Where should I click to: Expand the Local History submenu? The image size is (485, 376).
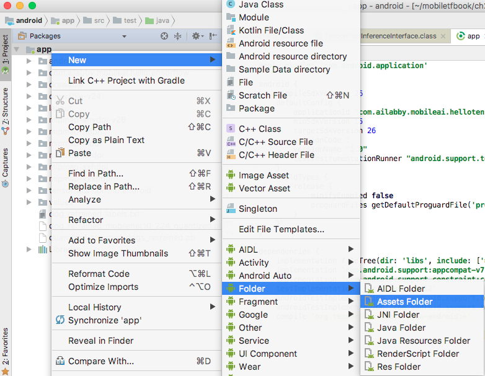tap(136, 307)
